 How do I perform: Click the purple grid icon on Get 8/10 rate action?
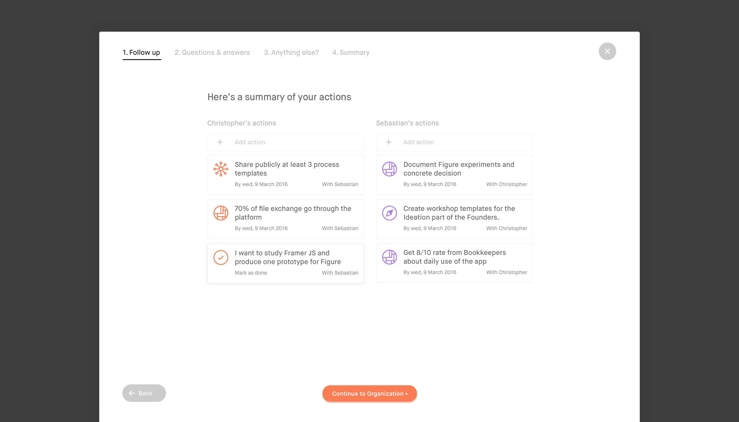(389, 257)
